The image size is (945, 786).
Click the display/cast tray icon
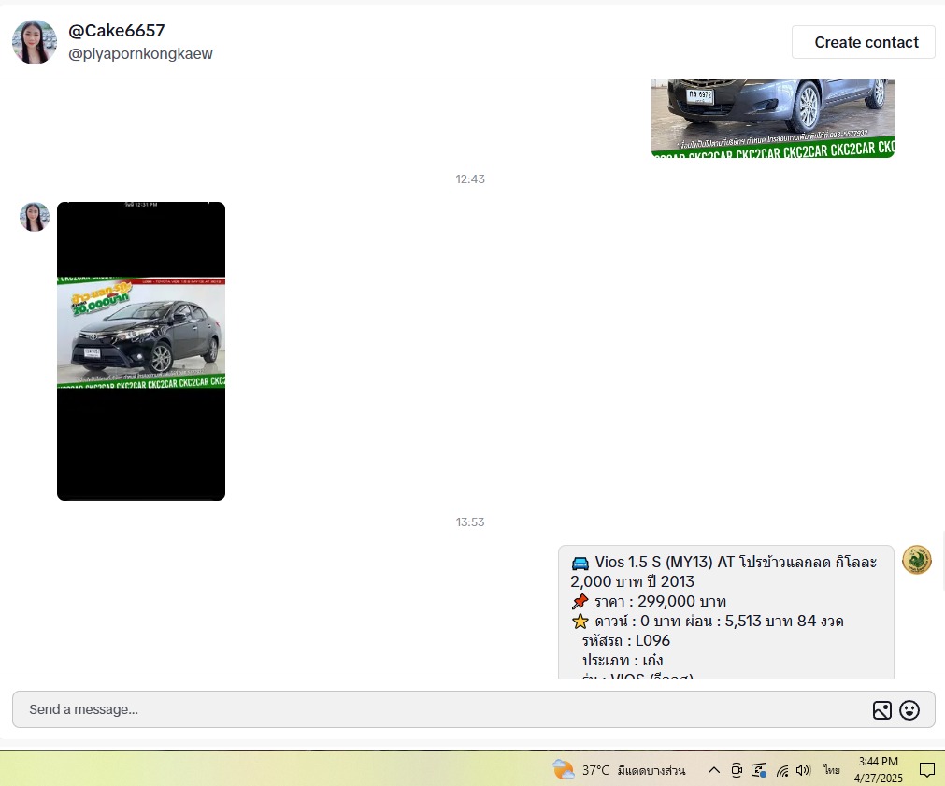point(759,770)
